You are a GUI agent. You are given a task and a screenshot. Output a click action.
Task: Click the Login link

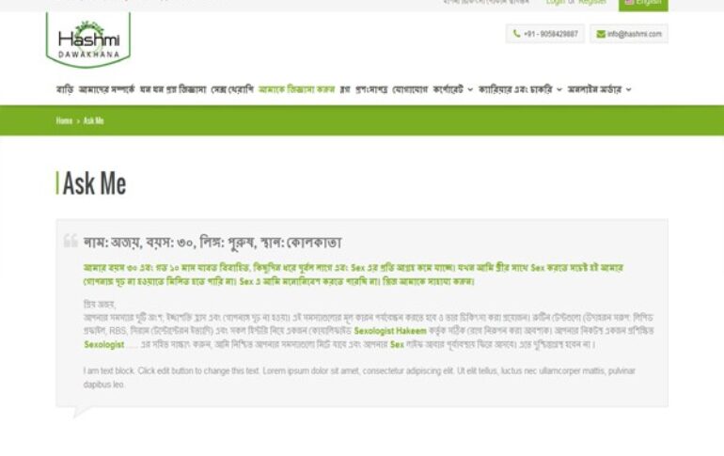pos(555,3)
